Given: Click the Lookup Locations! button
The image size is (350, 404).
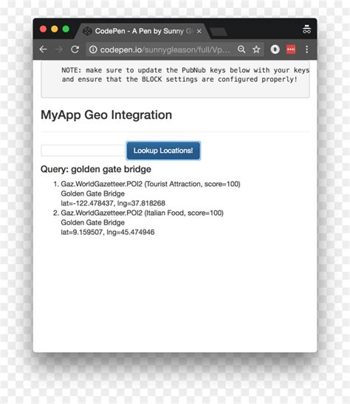Looking at the screenshot, I should [163, 151].
